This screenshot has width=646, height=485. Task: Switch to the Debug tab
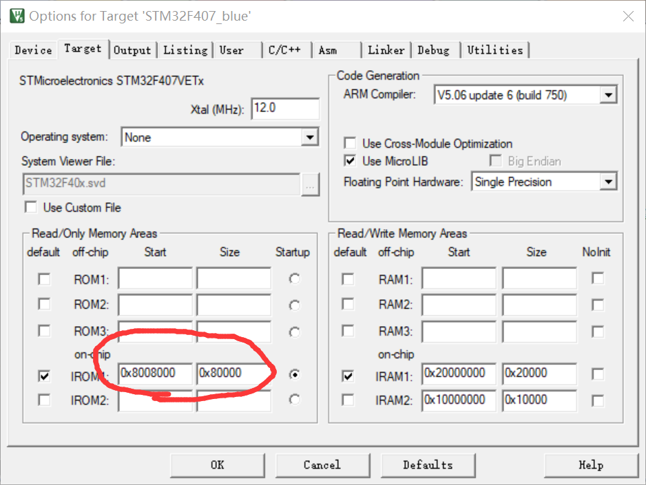tap(436, 50)
